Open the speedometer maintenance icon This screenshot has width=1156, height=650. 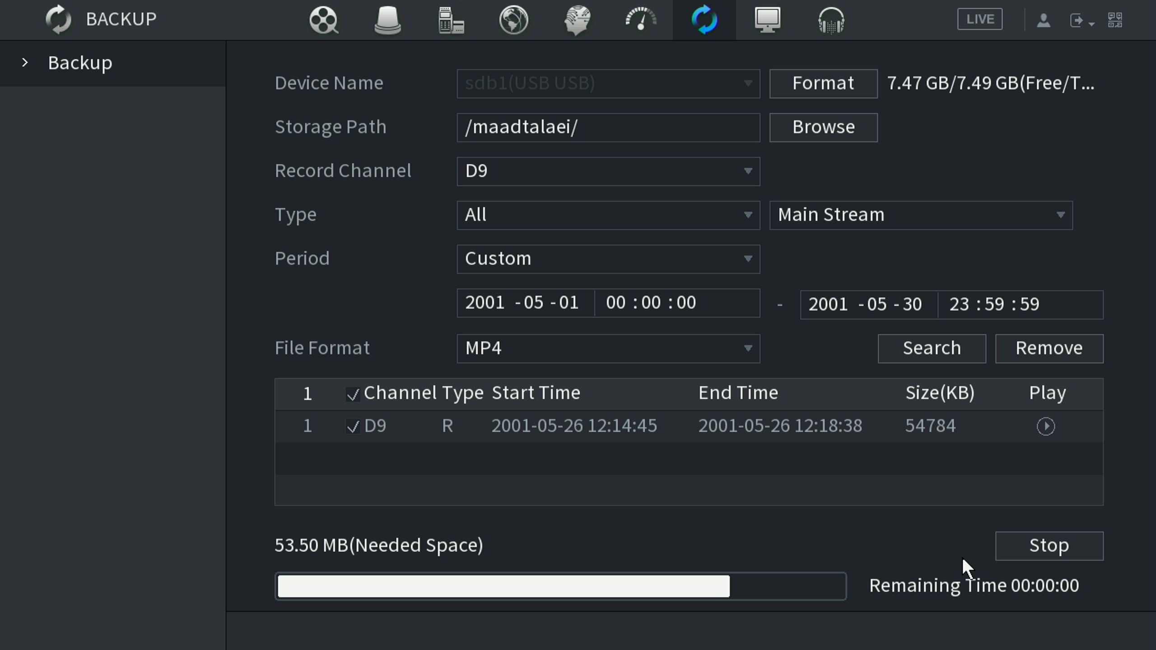click(x=640, y=20)
